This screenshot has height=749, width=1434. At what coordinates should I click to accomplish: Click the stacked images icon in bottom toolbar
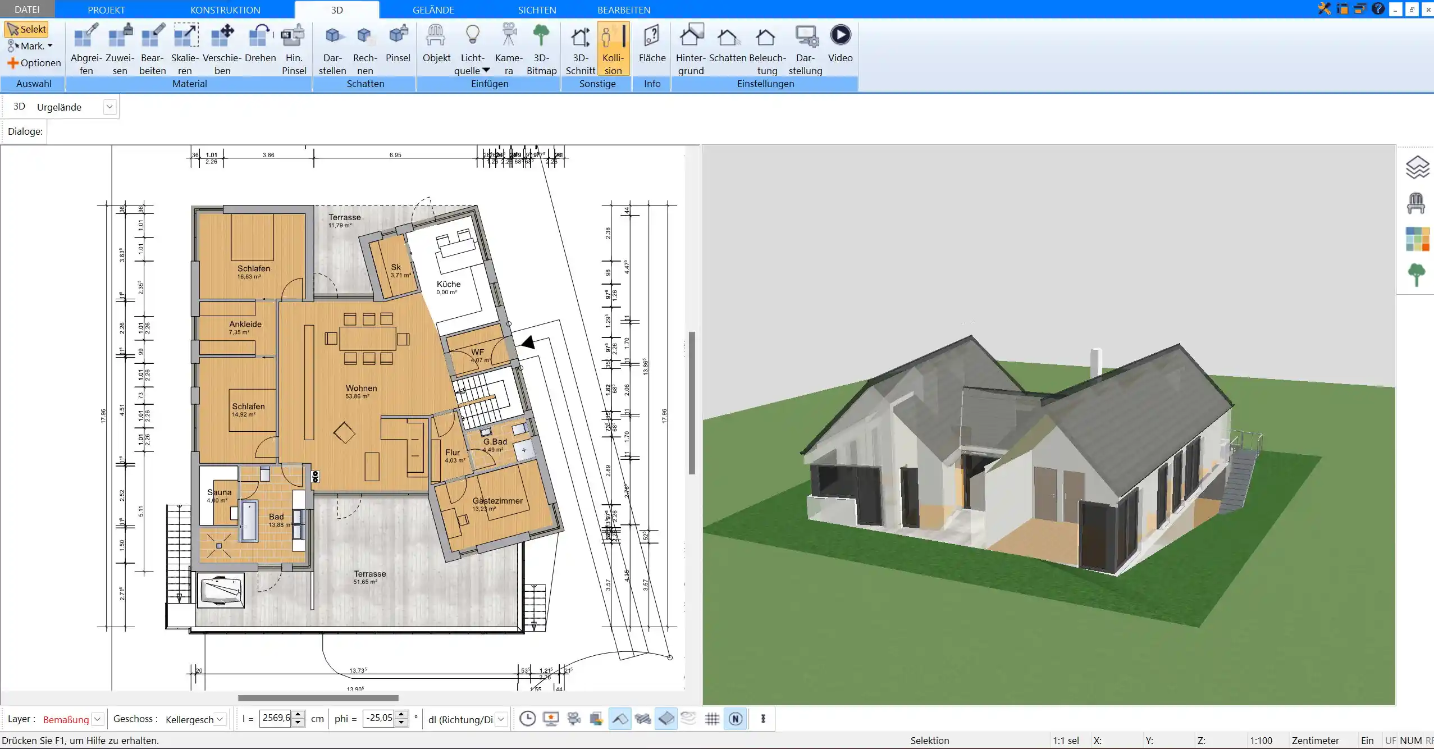click(x=596, y=719)
